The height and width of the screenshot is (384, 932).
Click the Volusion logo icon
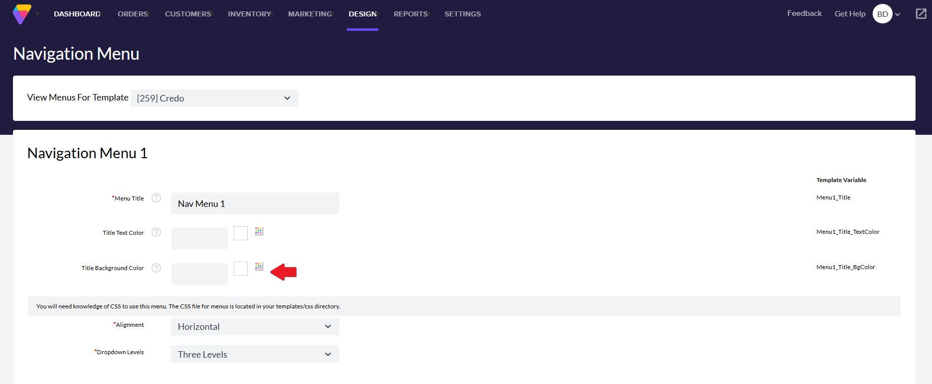21,14
